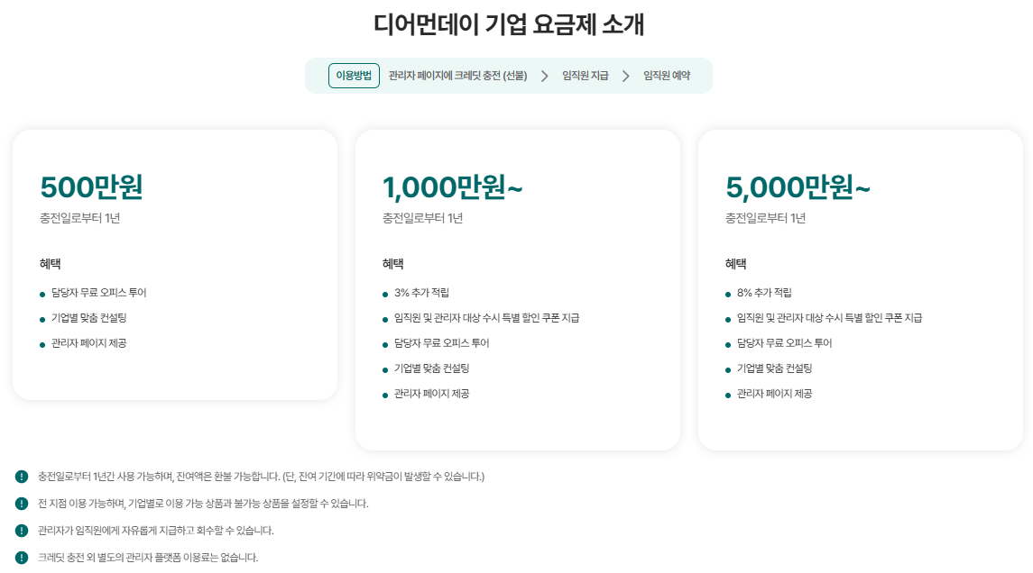Click the info icon beside '전 지점 이용 가능하며'

coord(22,504)
